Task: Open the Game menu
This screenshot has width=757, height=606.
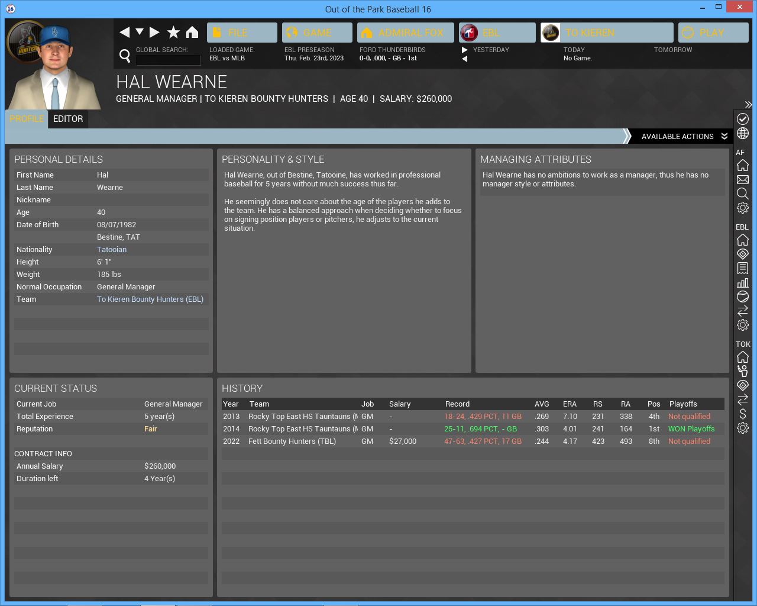Action: coord(317,33)
